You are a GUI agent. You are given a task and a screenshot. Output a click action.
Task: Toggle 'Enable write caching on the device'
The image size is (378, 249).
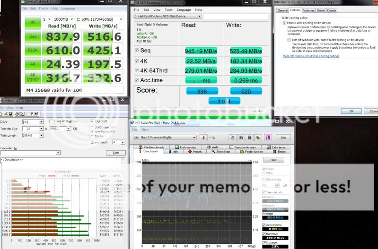(284, 22)
